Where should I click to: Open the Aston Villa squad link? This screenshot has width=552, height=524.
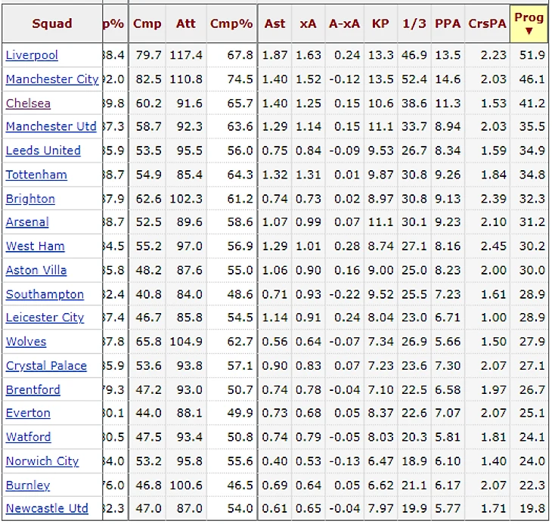coord(36,270)
